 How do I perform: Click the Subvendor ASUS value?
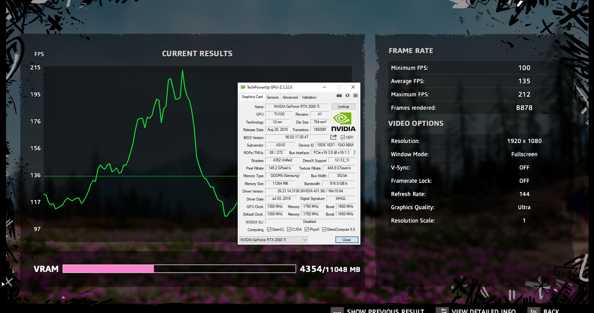[281, 145]
